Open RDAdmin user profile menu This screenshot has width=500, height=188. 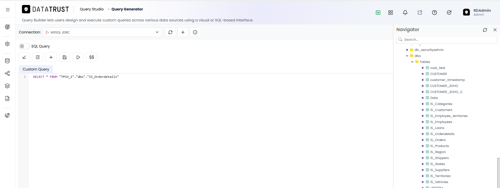[x=477, y=12]
